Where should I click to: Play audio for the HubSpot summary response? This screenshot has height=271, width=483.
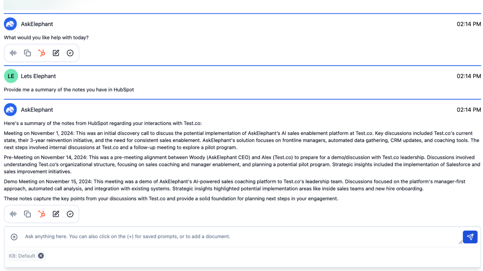point(13,214)
